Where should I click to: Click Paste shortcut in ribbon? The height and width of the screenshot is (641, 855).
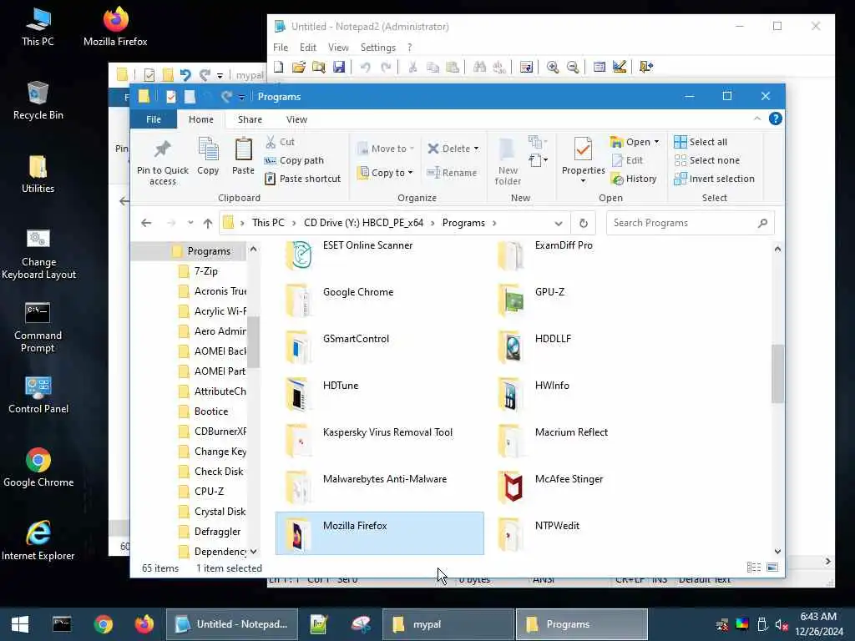302,179
